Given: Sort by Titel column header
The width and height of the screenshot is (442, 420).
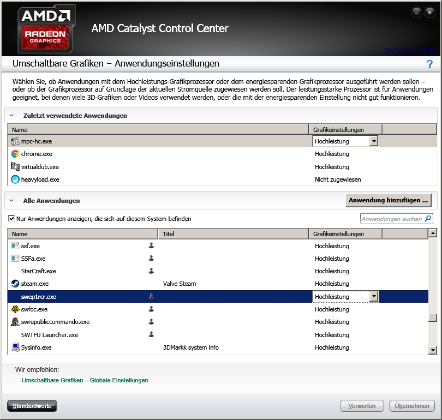Looking at the screenshot, I should (x=234, y=234).
